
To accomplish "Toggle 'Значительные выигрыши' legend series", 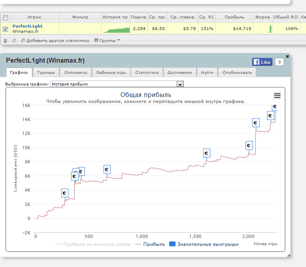I will tap(204, 244).
